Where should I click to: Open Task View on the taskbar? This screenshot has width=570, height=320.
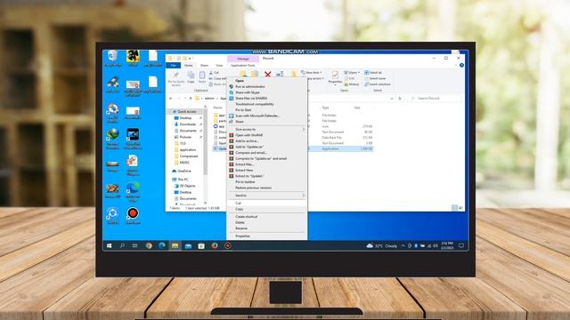(135, 245)
